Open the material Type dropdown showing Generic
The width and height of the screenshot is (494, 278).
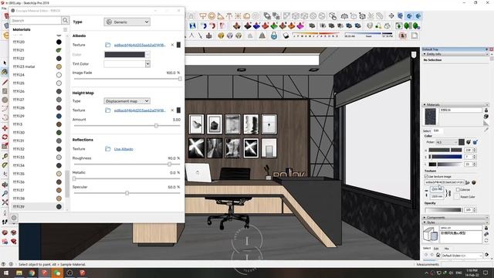(127, 22)
